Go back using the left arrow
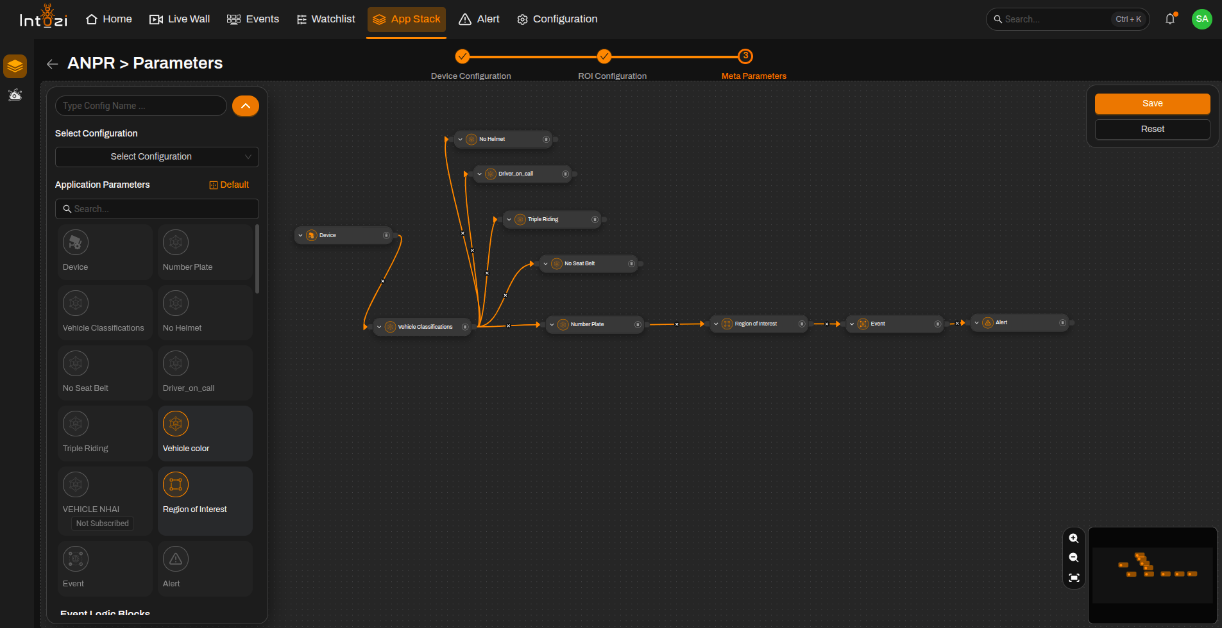 tap(53, 63)
